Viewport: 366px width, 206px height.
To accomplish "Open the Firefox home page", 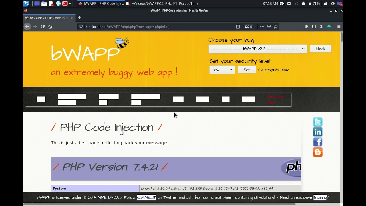I will tap(50, 27).
